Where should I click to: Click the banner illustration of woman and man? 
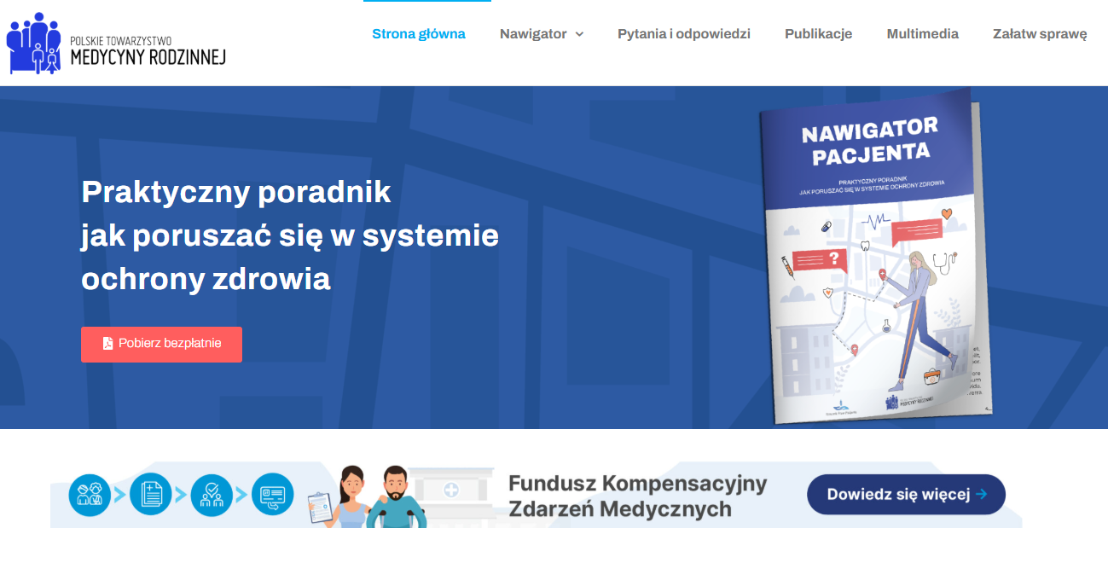coord(368,496)
